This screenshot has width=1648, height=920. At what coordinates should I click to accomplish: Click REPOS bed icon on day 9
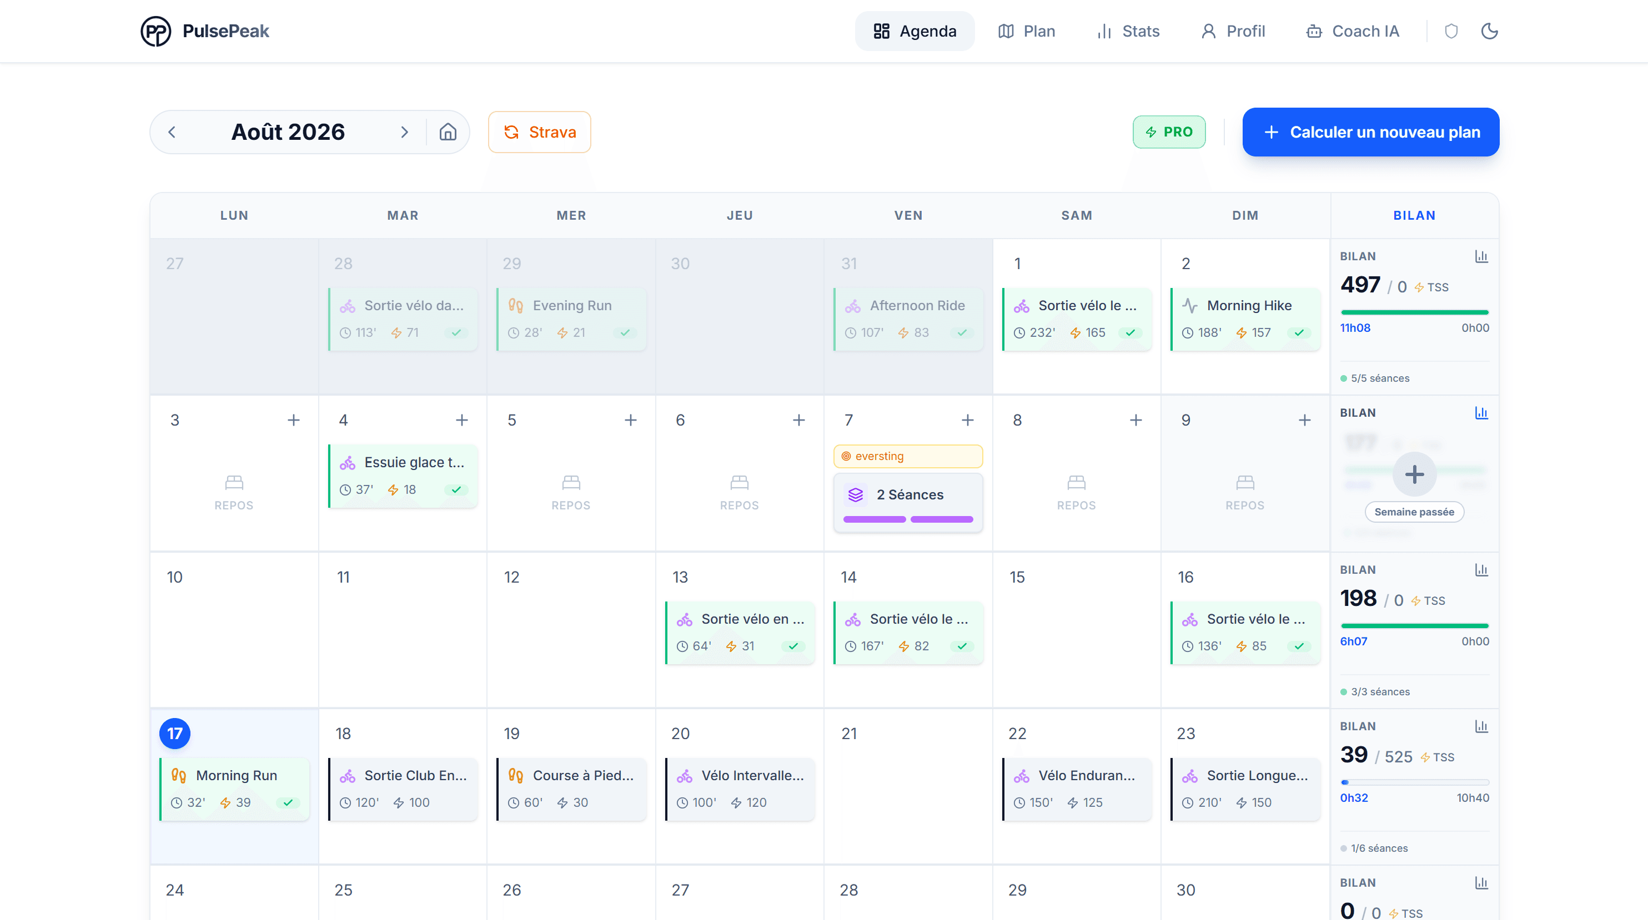click(1245, 482)
